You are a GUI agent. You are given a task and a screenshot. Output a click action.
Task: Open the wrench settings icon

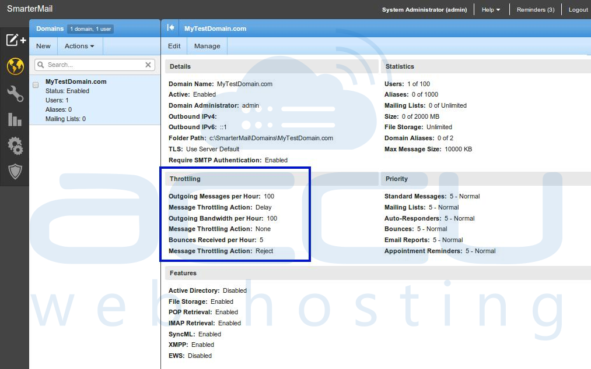(x=15, y=93)
